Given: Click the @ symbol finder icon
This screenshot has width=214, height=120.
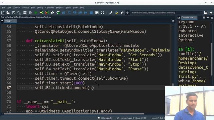Looking at the screenshot, I should click(x=30, y=13).
